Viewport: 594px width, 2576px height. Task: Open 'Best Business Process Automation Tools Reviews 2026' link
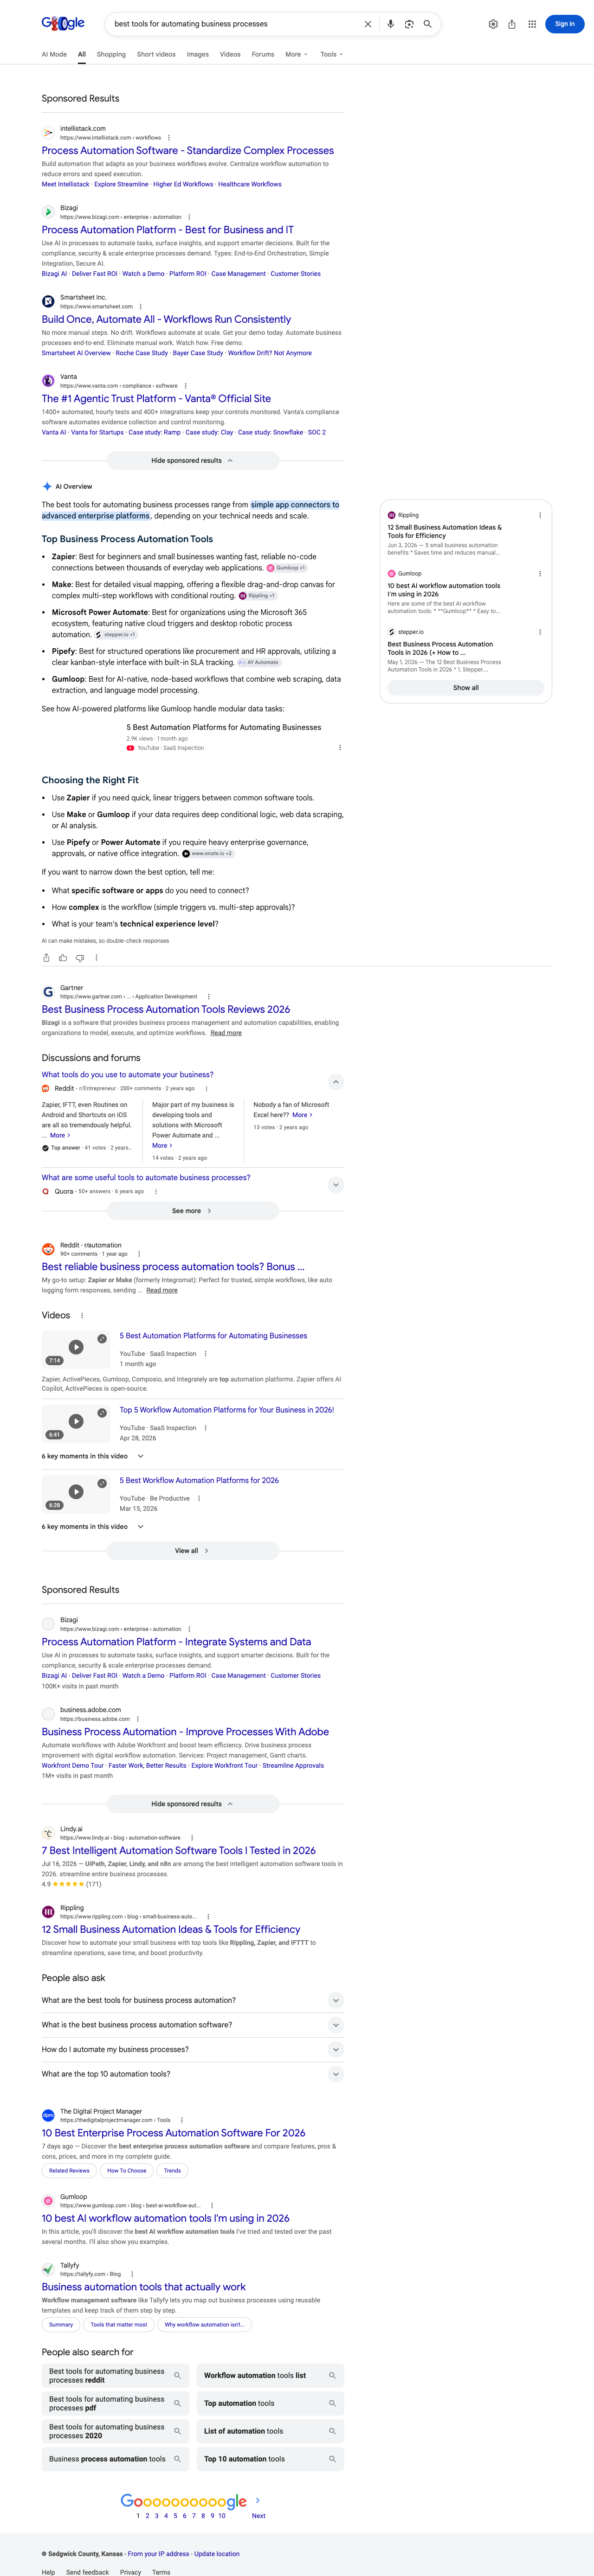click(166, 1009)
